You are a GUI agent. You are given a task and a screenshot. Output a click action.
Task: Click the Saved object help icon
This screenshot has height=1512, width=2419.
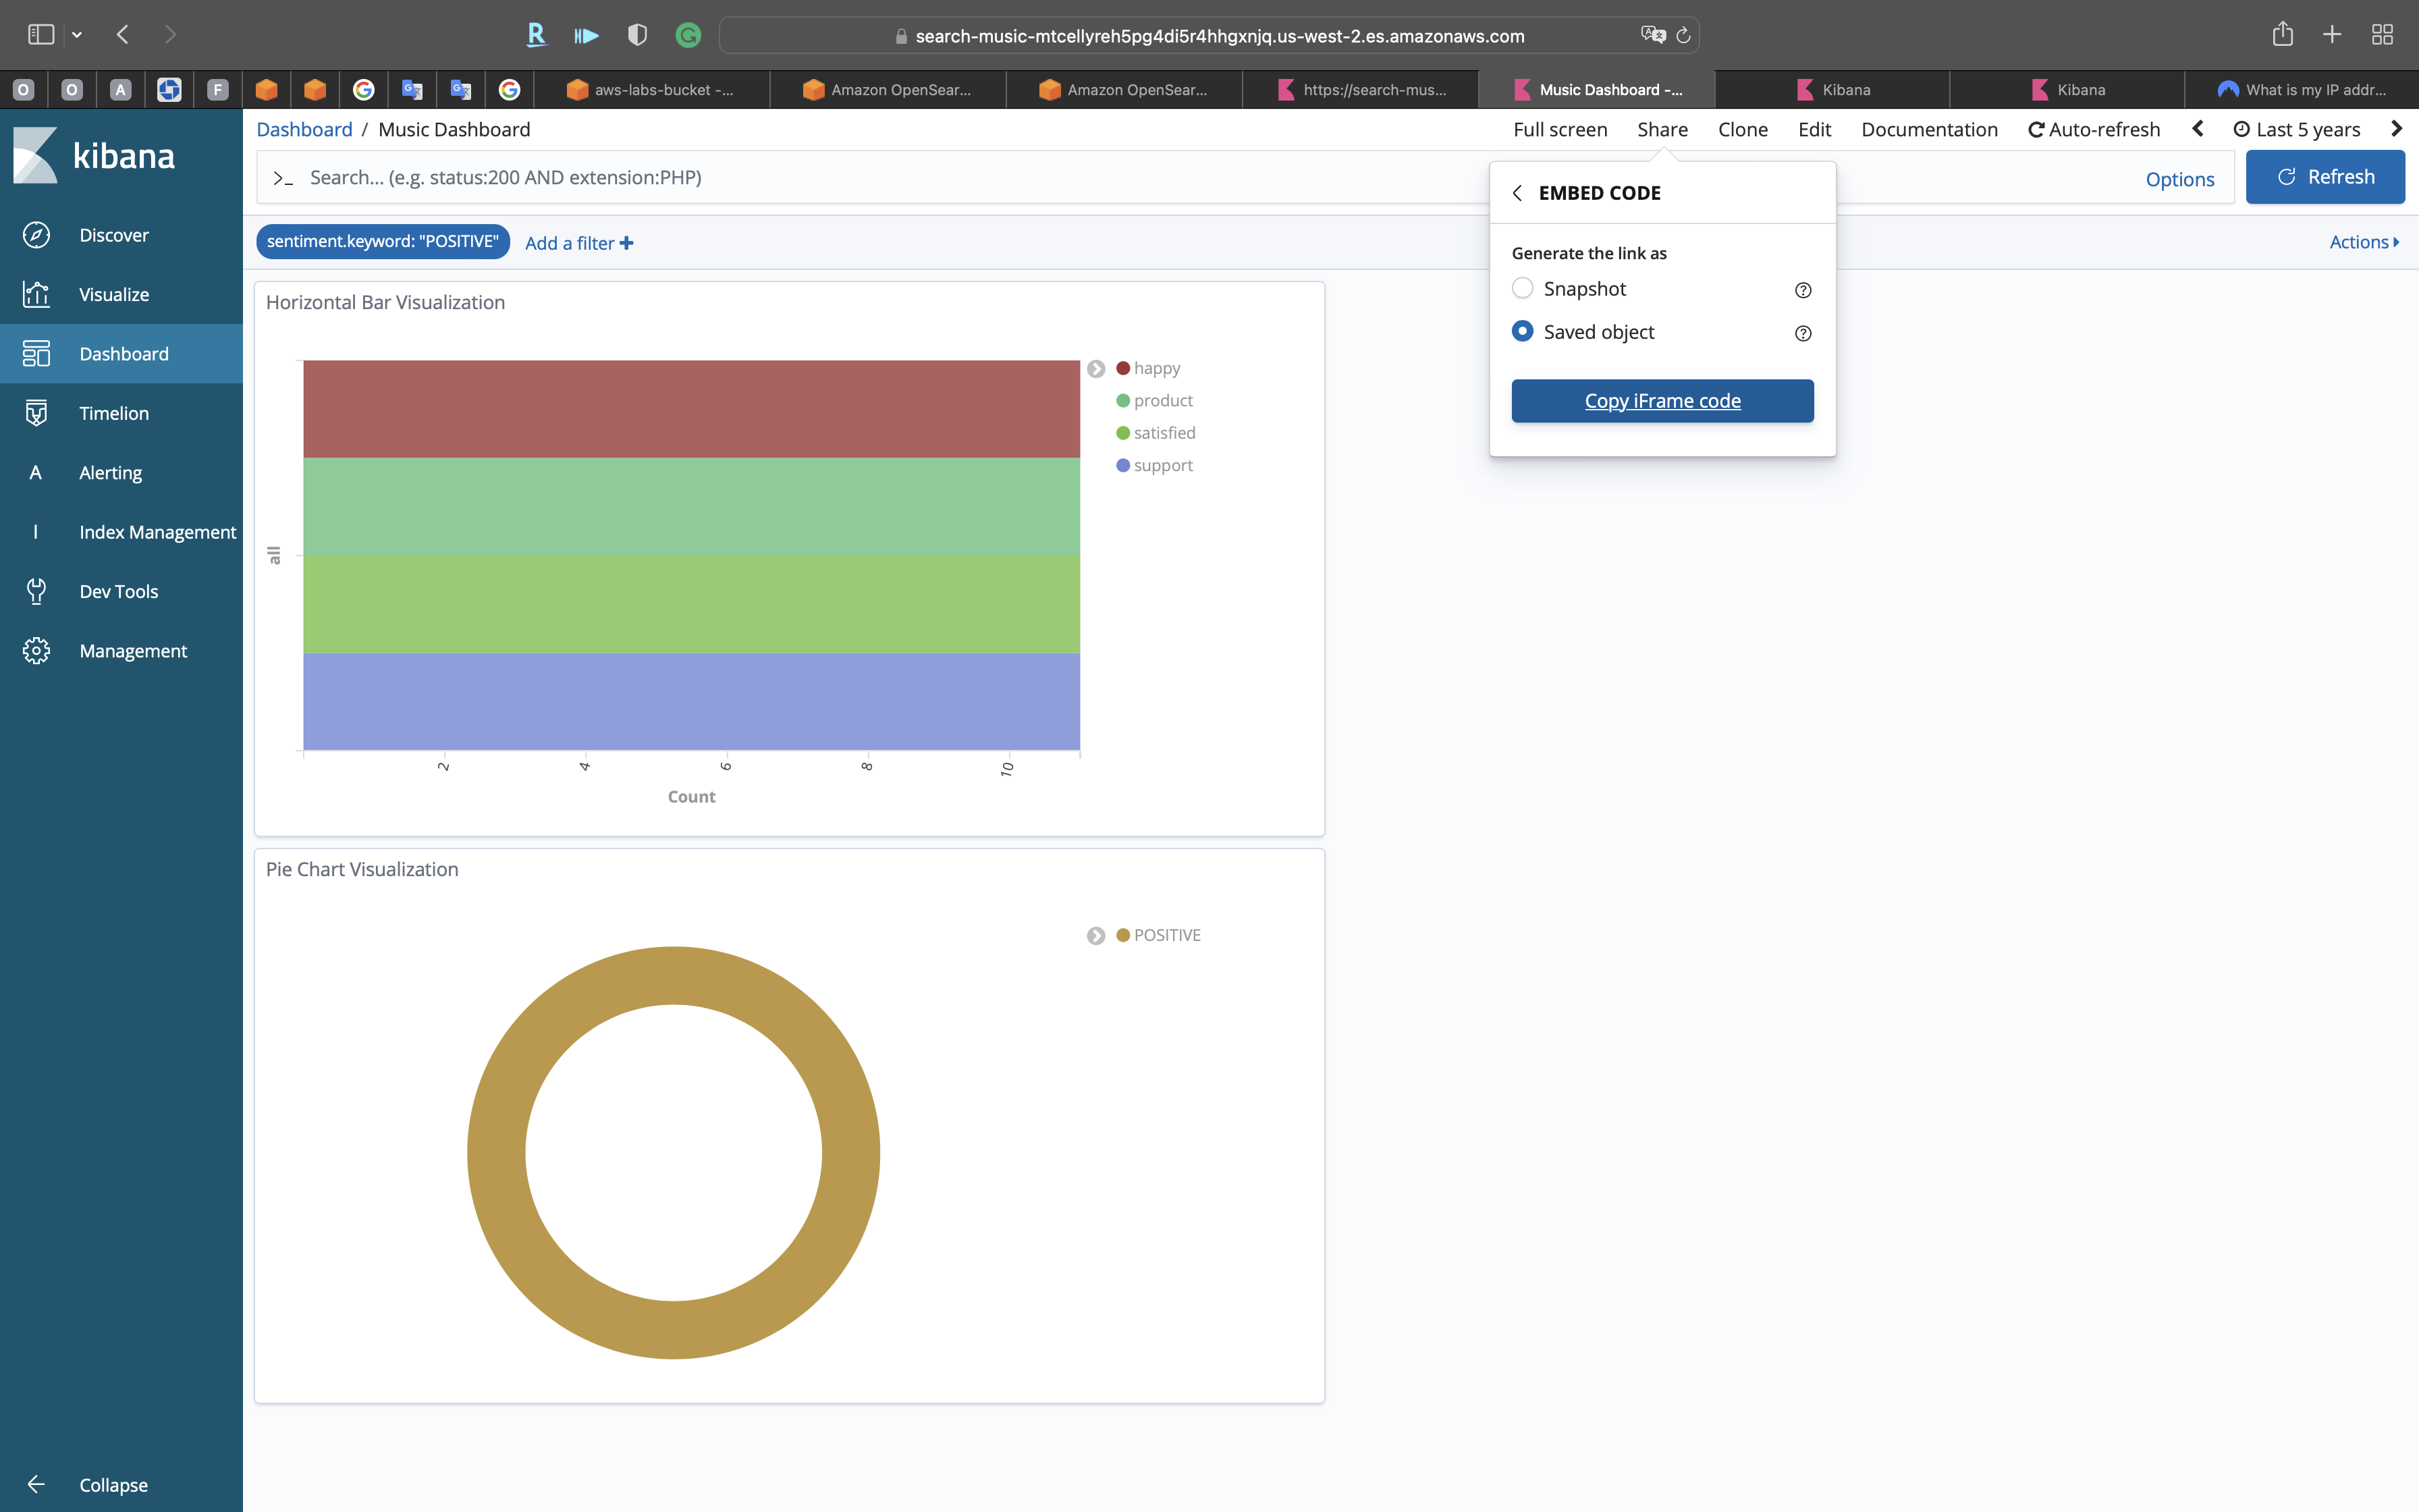[x=1802, y=333]
